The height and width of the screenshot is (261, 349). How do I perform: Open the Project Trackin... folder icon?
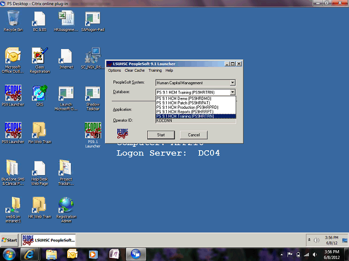66,172
